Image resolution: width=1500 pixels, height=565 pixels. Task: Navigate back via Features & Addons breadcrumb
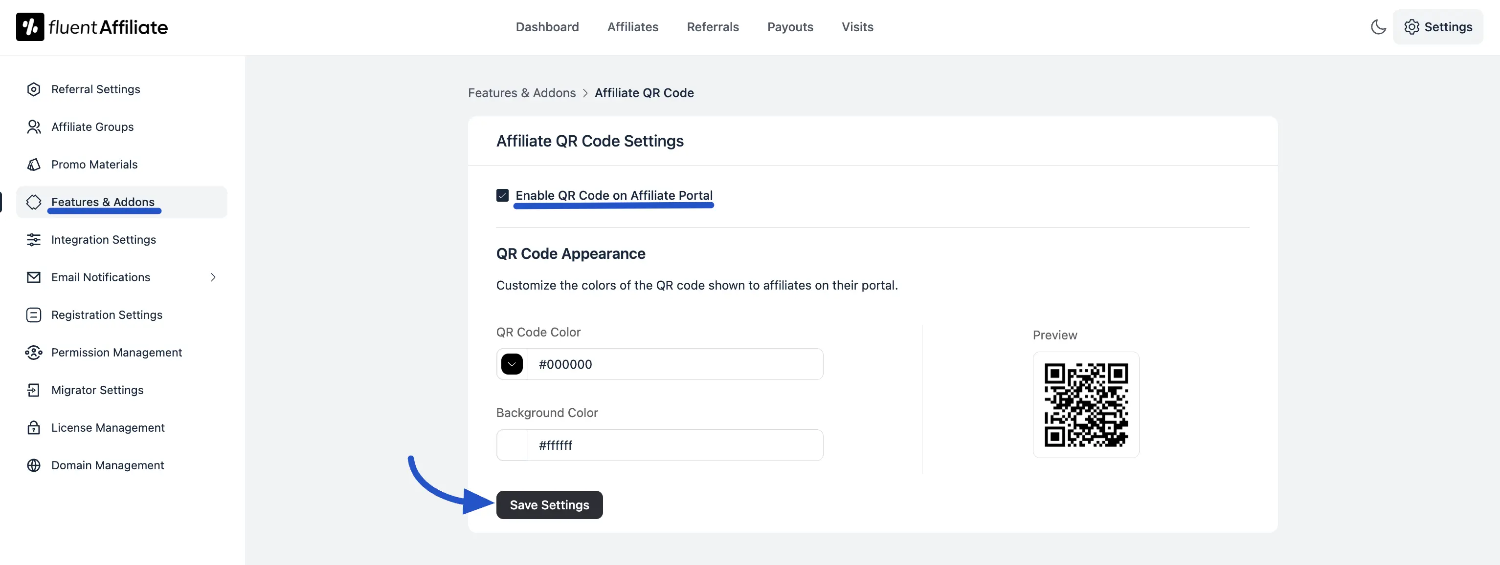[521, 92]
